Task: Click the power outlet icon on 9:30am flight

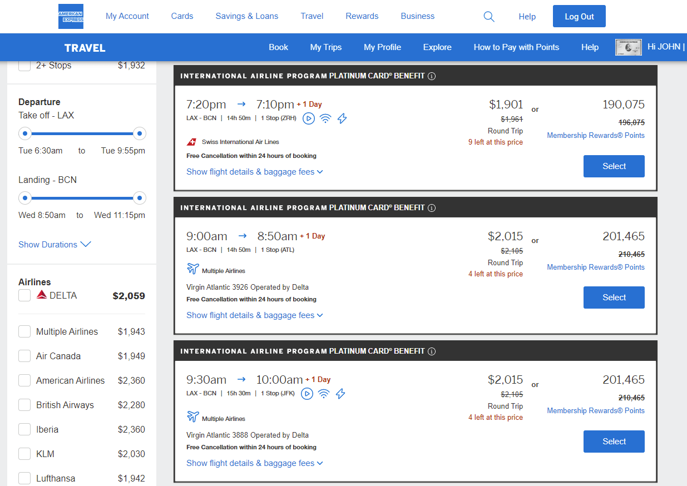Action: click(340, 394)
